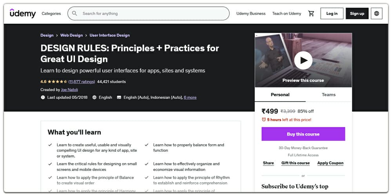Open the Udemy logo home link
Viewport: 392px width, 196px height.
click(23, 13)
